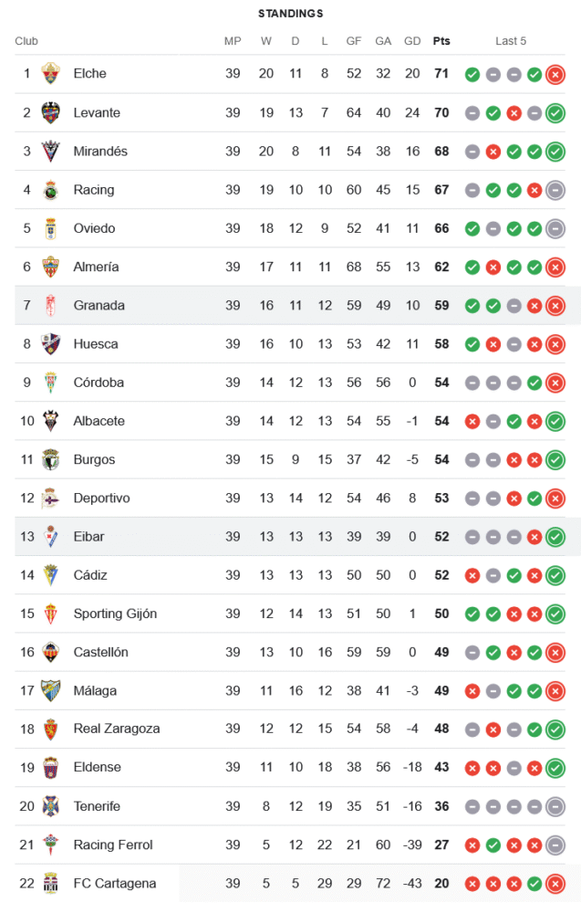
Task: Open the Almería team link
Action: (x=96, y=267)
